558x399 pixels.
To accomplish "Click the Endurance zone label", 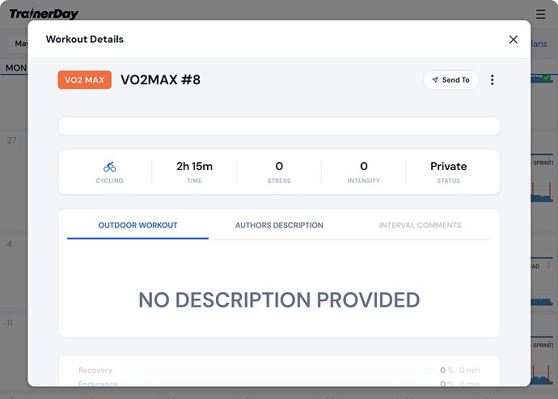I will (98, 384).
